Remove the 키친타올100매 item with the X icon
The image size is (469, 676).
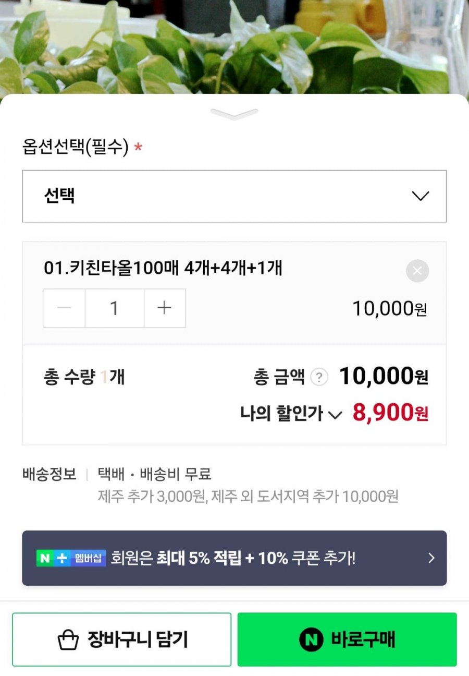pyautogui.click(x=417, y=271)
